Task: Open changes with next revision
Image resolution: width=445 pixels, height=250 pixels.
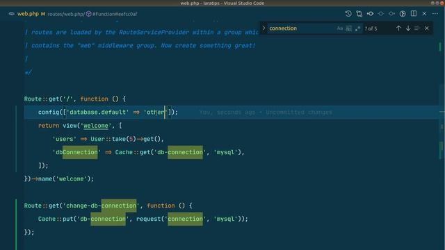Action: click(391, 14)
